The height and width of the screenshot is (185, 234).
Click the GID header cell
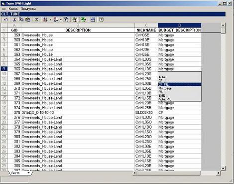click(x=14, y=30)
